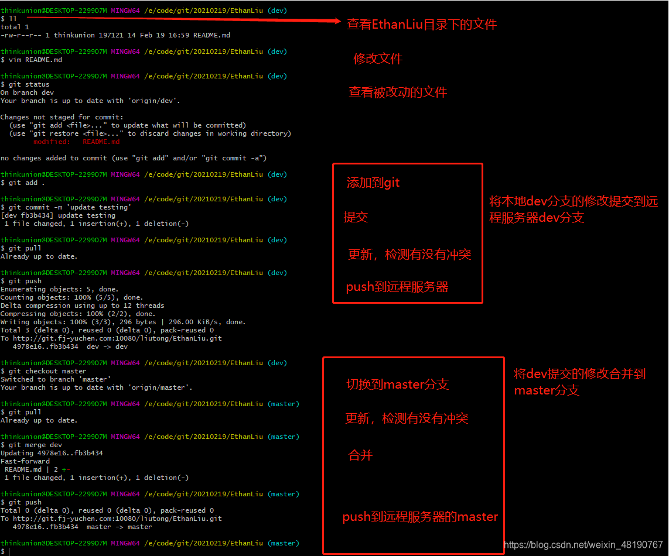This screenshot has height=556, width=669.
Task: Click the 'git add .' command text
Action: 24,182
